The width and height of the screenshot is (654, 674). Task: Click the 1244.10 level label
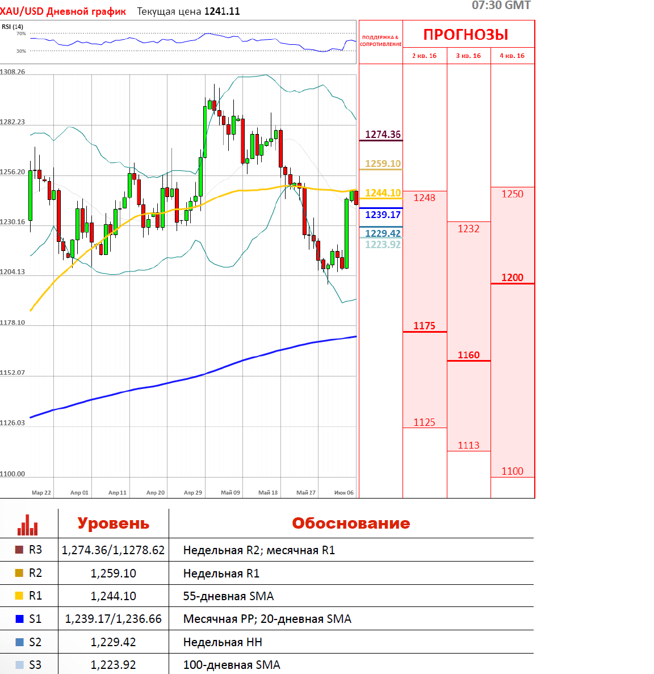pos(383,193)
